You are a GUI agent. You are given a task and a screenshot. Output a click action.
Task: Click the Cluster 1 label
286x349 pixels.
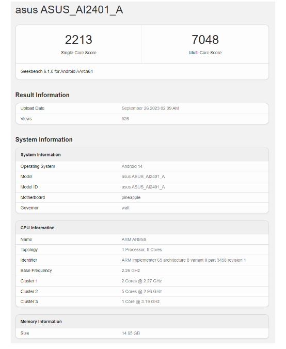29,281
